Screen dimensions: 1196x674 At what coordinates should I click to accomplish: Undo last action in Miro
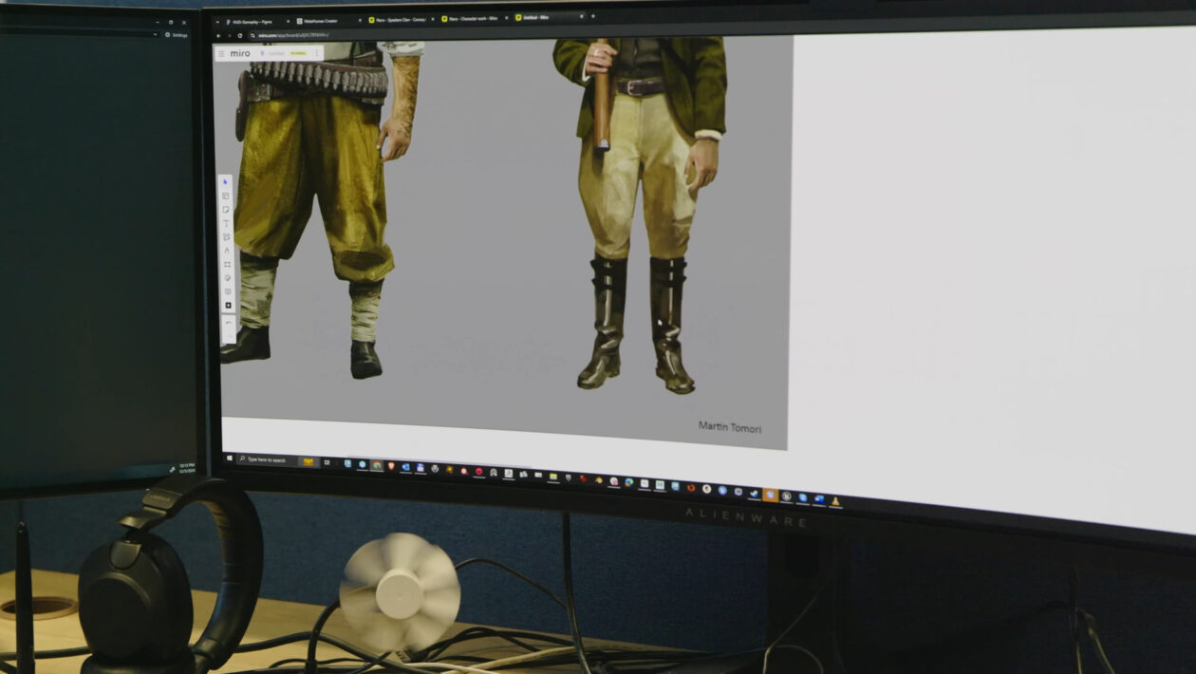click(x=228, y=323)
